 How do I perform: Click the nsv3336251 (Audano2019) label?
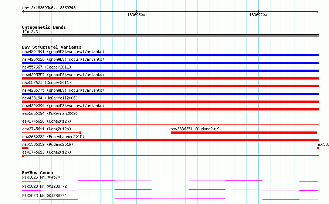pos(196,129)
